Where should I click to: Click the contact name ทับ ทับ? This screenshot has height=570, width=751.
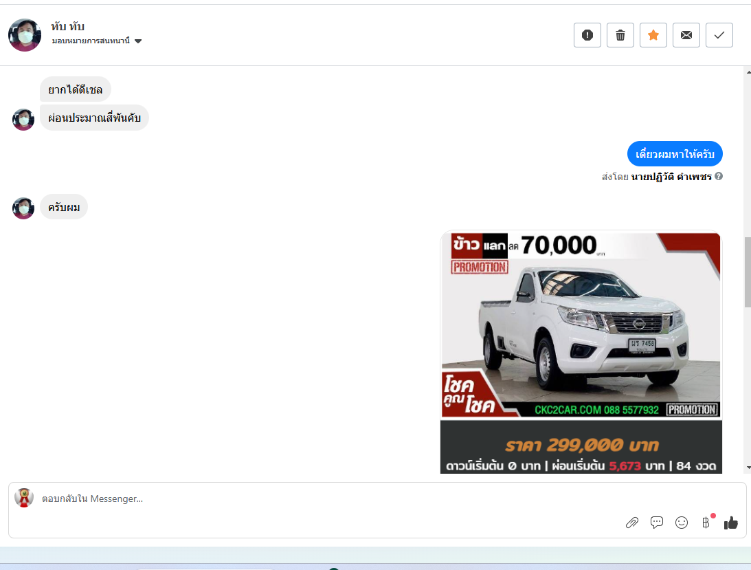(67, 26)
